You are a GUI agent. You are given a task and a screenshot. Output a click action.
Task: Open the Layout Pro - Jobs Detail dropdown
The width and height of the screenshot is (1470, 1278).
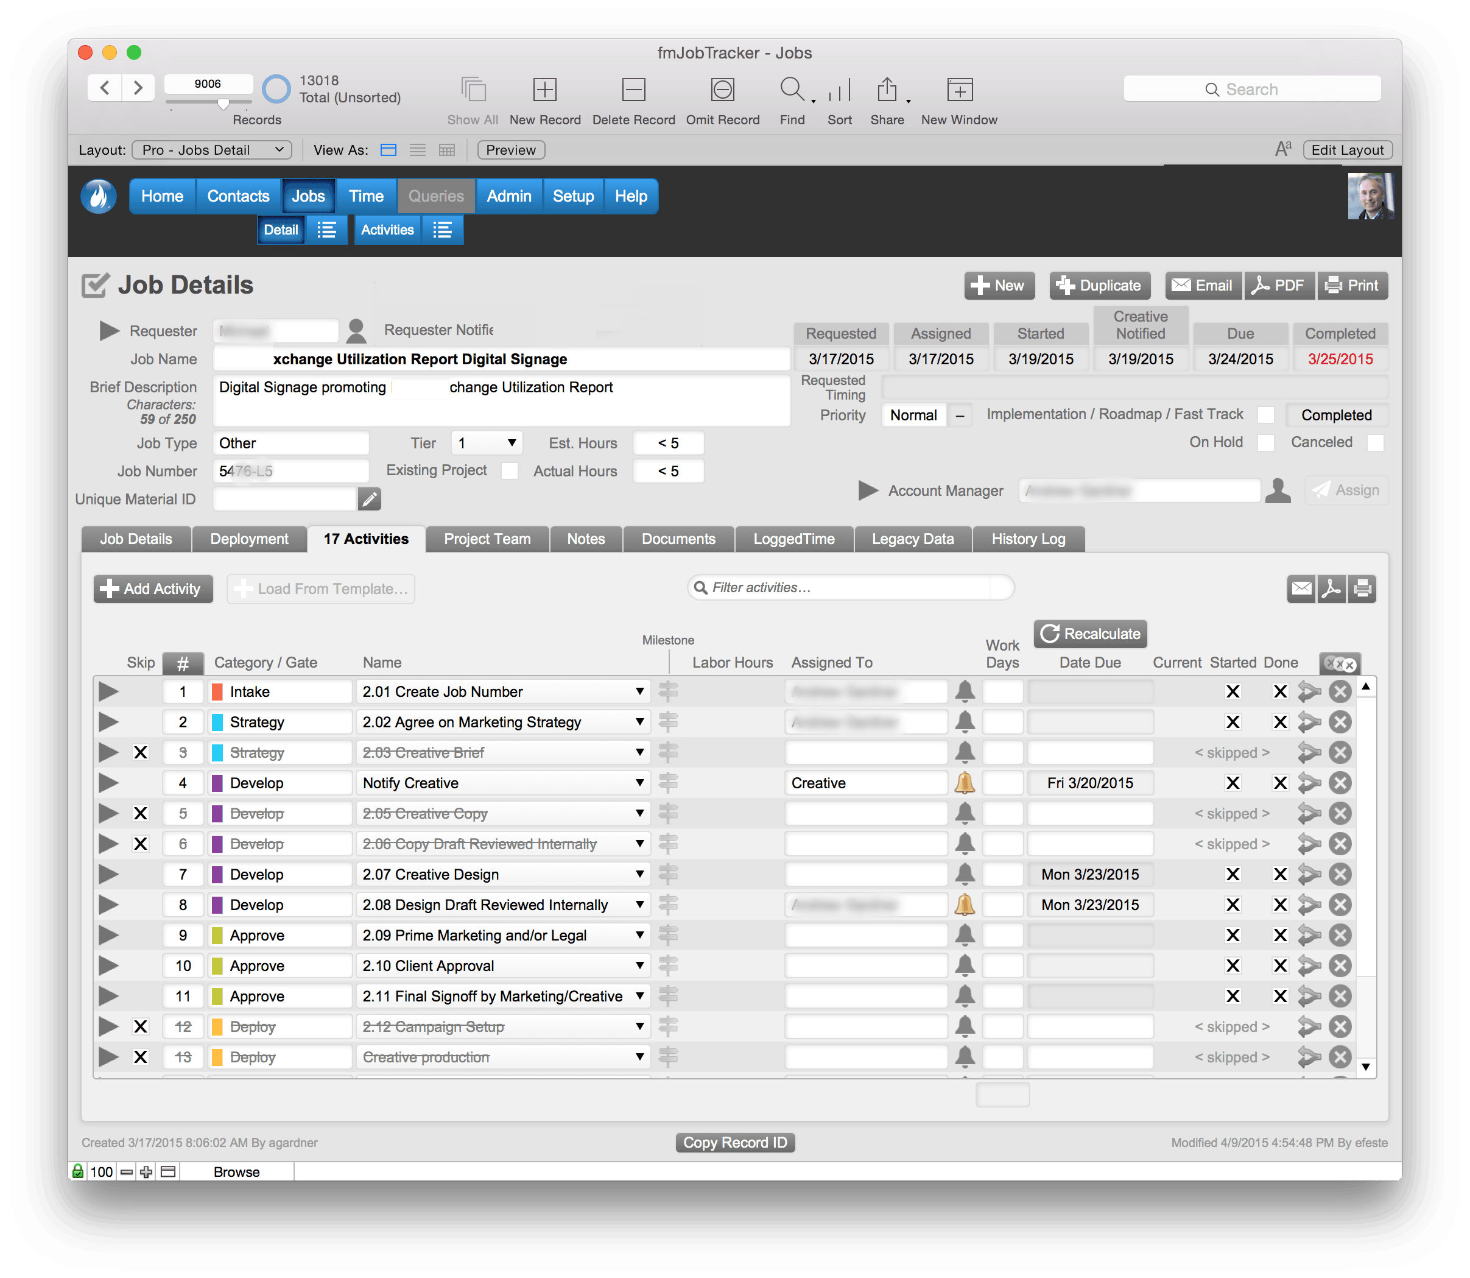(x=213, y=150)
